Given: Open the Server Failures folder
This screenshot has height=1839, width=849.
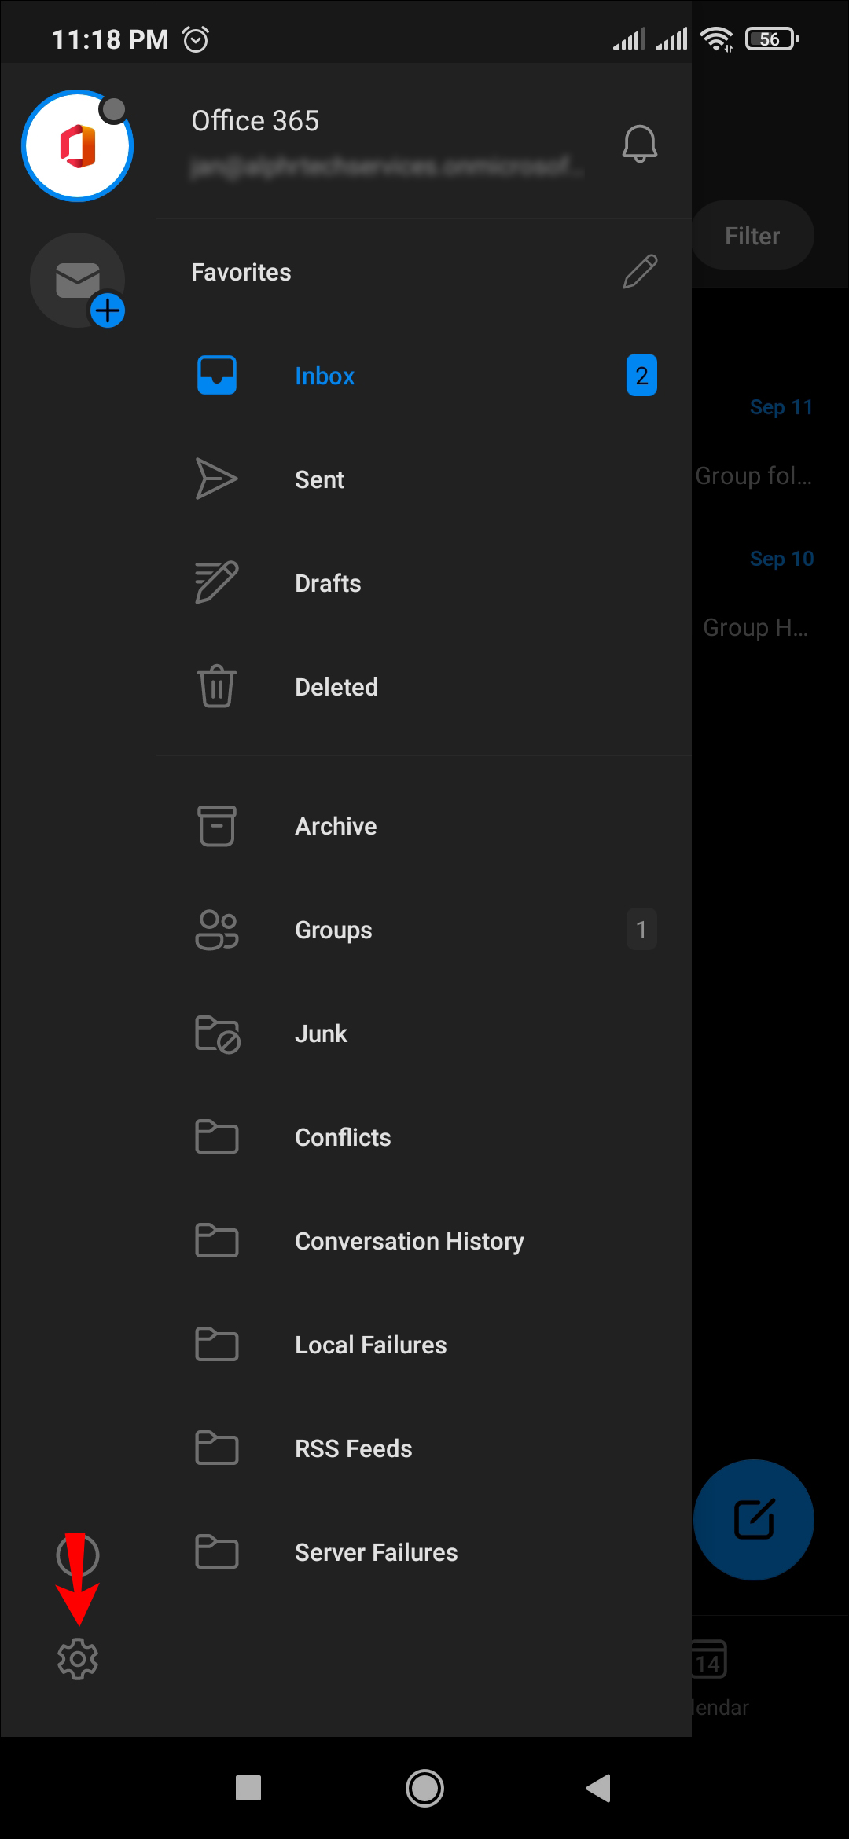Looking at the screenshot, I should pos(424,1552).
